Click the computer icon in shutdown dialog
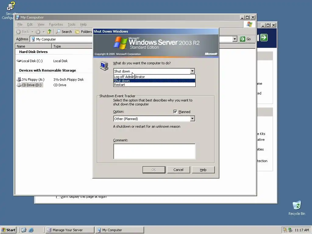Viewport: 312px width, 234px height. click(104, 66)
